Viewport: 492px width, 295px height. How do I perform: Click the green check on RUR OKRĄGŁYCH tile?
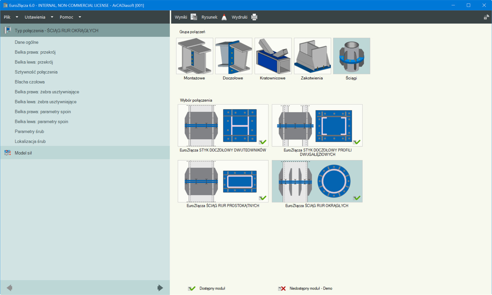[x=357, y=198]
